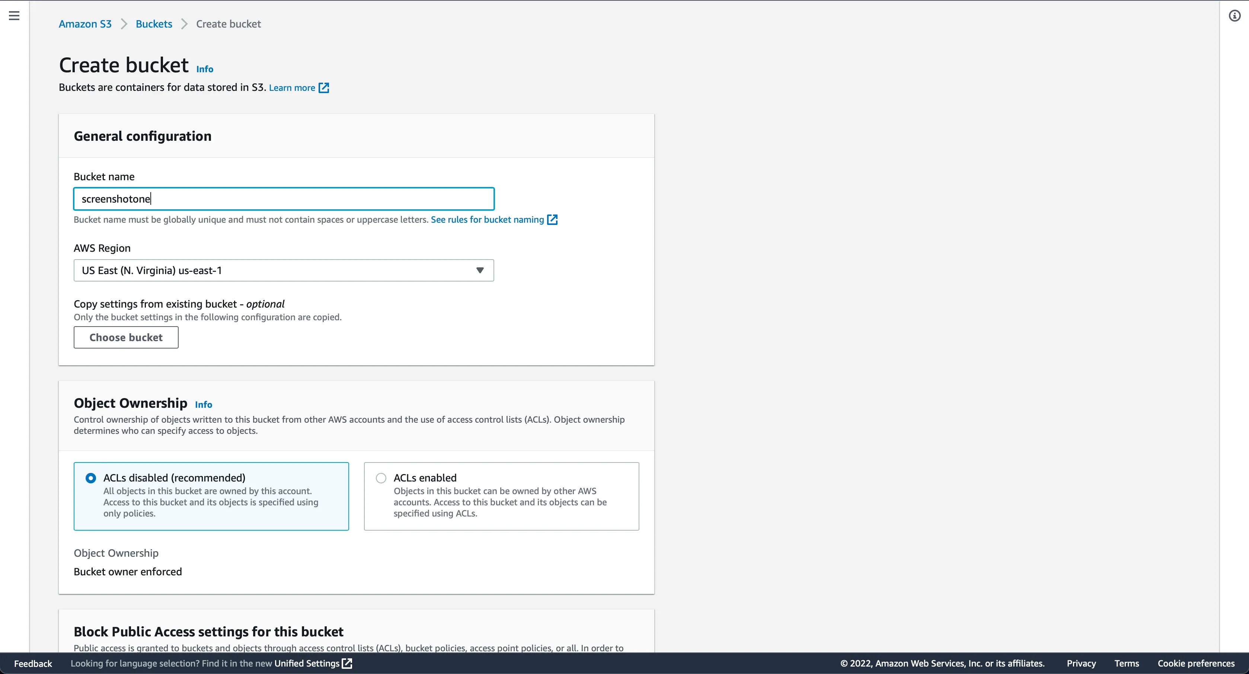The width and height of the screenshot is (1249, 674).
Task: Select ACLs disabled (recommended) radio option
Action: click(91, 478)
